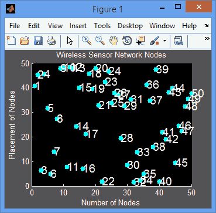The image size is (216, 213).
Task: Click the y-axis label Placement of Nodes
Action: [12, 125]
